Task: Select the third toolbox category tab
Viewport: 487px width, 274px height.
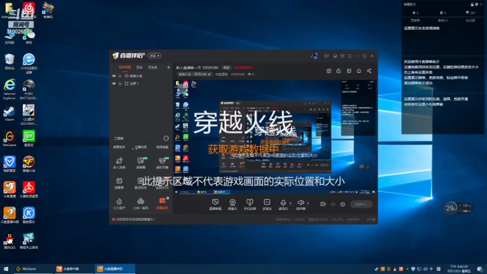Action: point(162,147)
